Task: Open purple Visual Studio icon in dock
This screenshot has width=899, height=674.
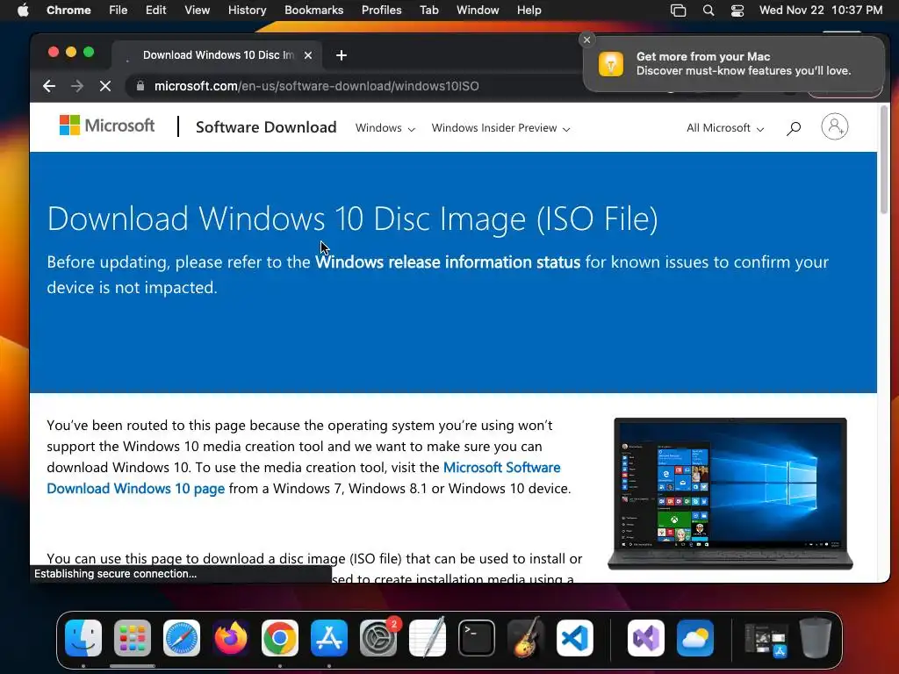Action: coord(646,637)
